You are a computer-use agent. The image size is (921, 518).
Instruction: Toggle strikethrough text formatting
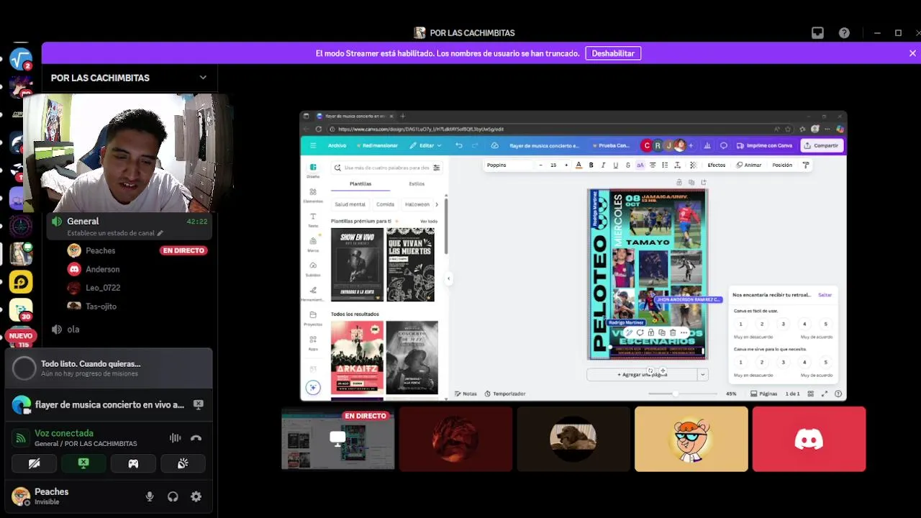tap(627, 165)
